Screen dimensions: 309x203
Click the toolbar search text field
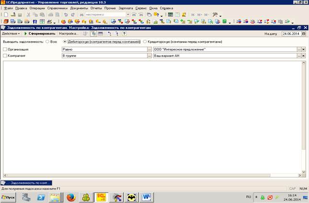[105, 14]
